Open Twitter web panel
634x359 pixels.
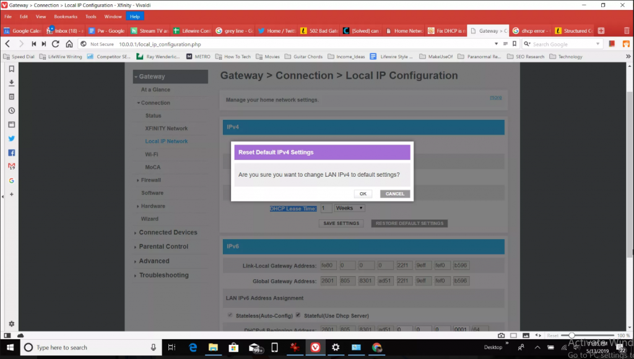pyautogui.click(x=11, y=138)
